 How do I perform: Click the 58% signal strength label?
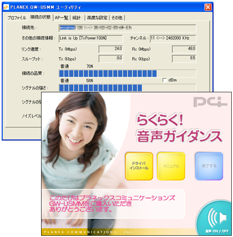89,80
